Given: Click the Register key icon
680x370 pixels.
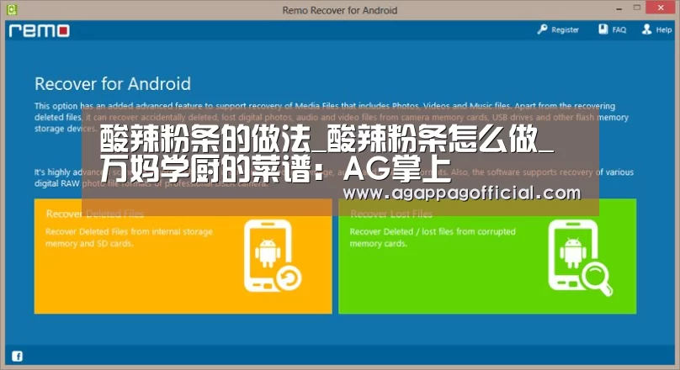Looking at the screenshot, I should 542,29.
